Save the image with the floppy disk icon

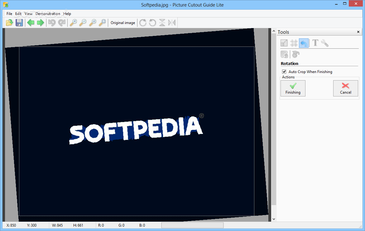[19, 22]
